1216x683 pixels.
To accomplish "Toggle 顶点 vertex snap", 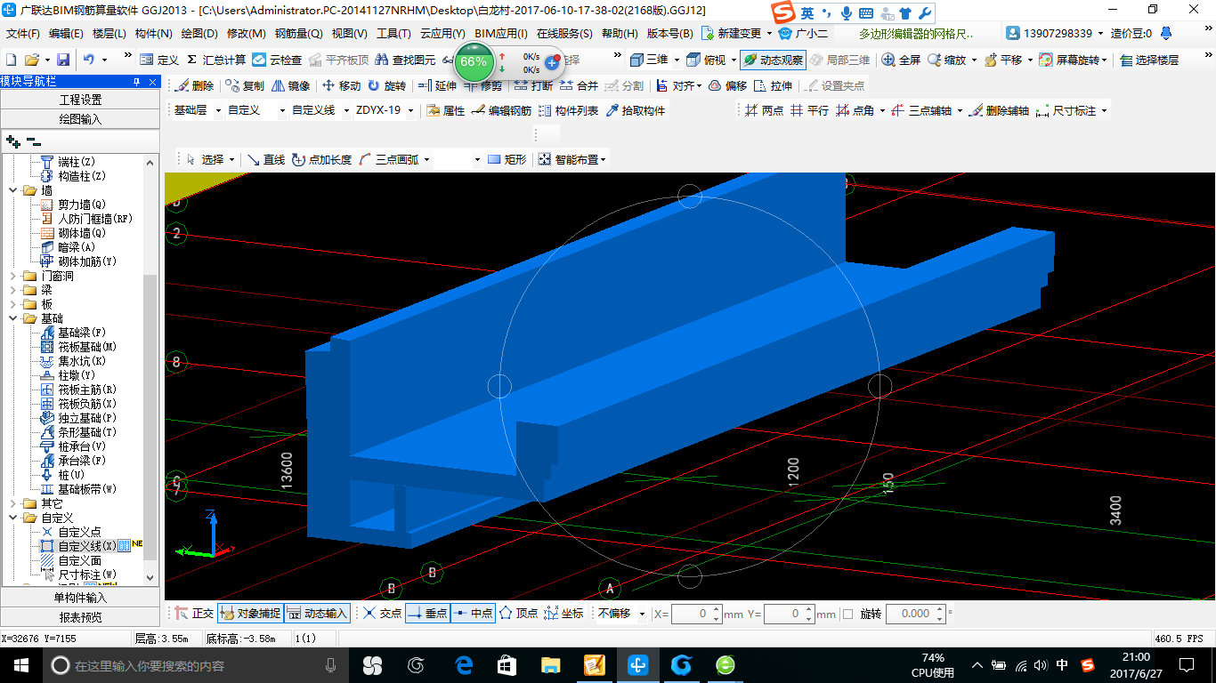I will coord(518,614).
